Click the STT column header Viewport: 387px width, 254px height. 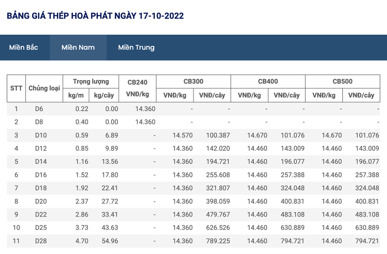point(16,88)
